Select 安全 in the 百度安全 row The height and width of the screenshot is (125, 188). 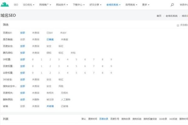coord(49,46)
